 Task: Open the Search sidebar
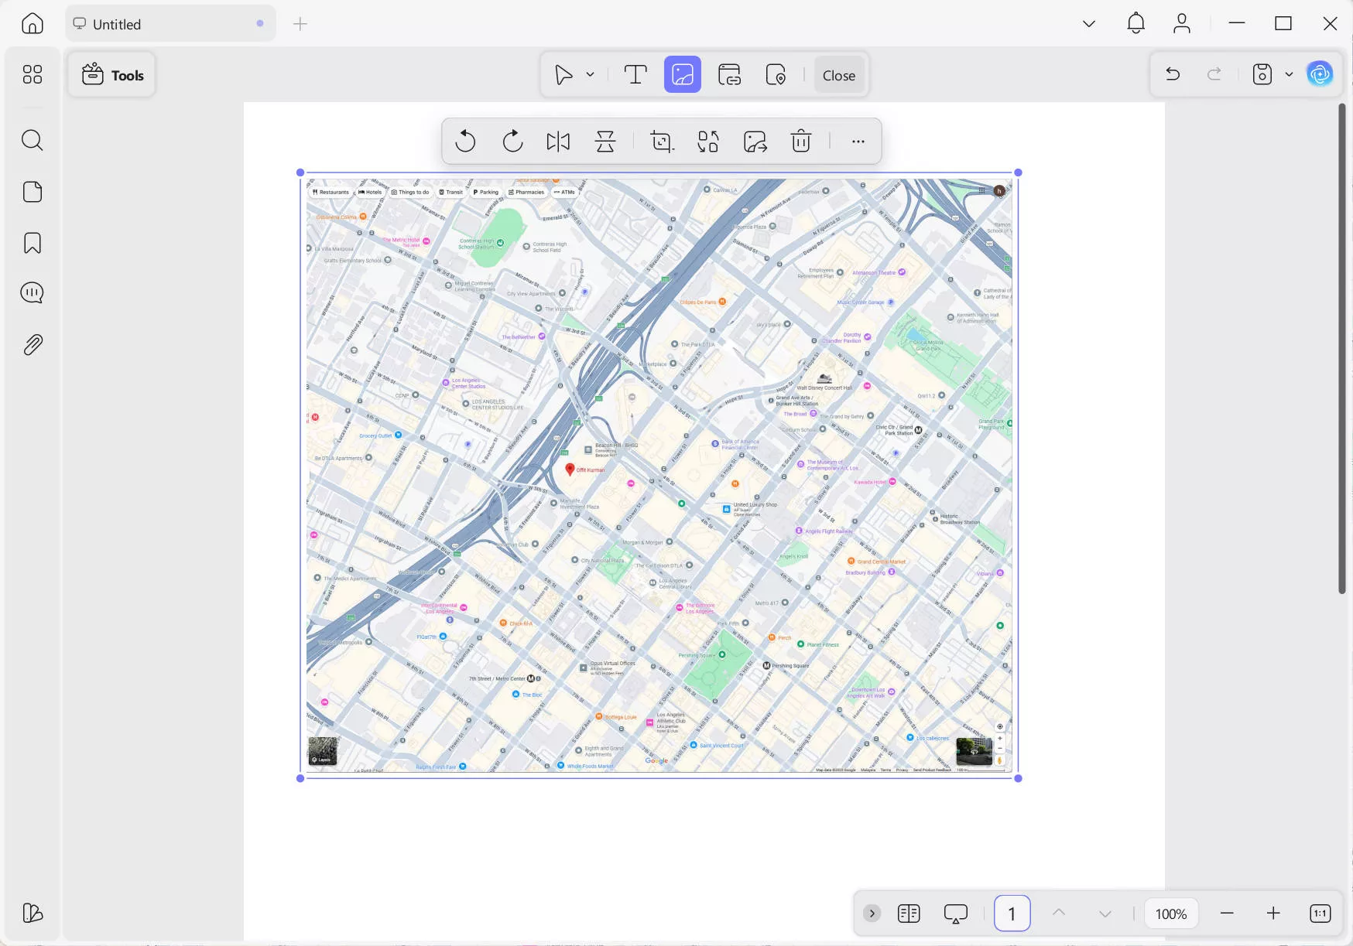click(32, 141)
